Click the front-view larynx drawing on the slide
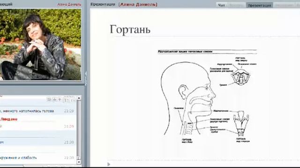This screenshot has height=168, width=300. coord(241,124)
